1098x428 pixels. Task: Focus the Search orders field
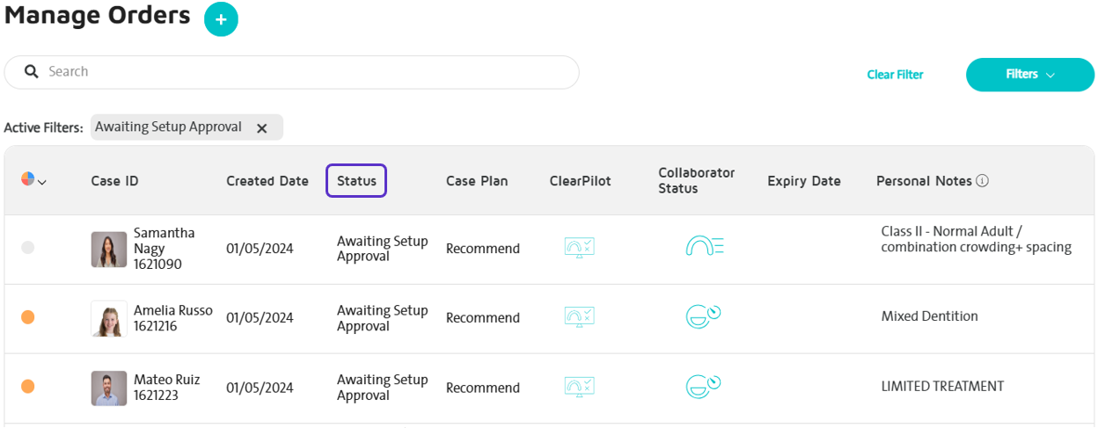point(291,72)
